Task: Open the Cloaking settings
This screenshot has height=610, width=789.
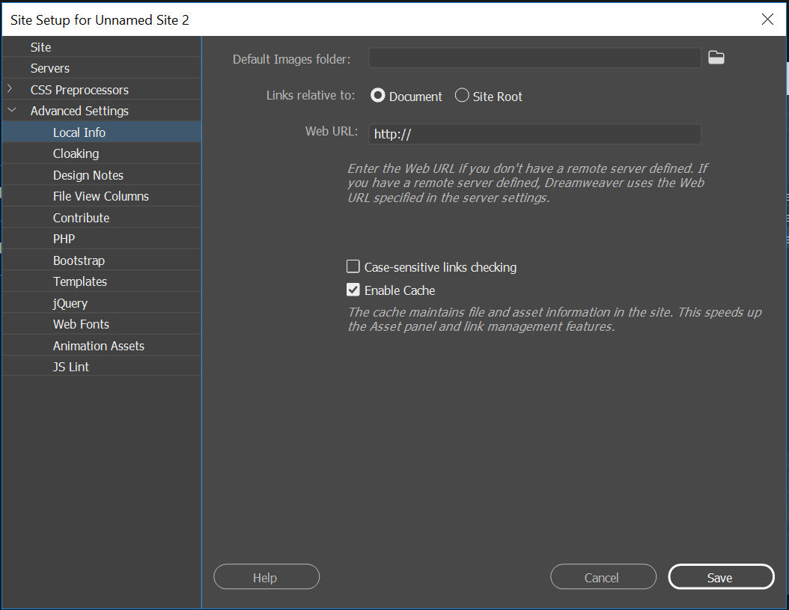Action: coord(75,153)
